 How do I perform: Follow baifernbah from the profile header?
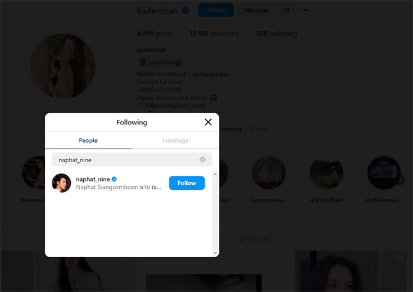point(215,10)
